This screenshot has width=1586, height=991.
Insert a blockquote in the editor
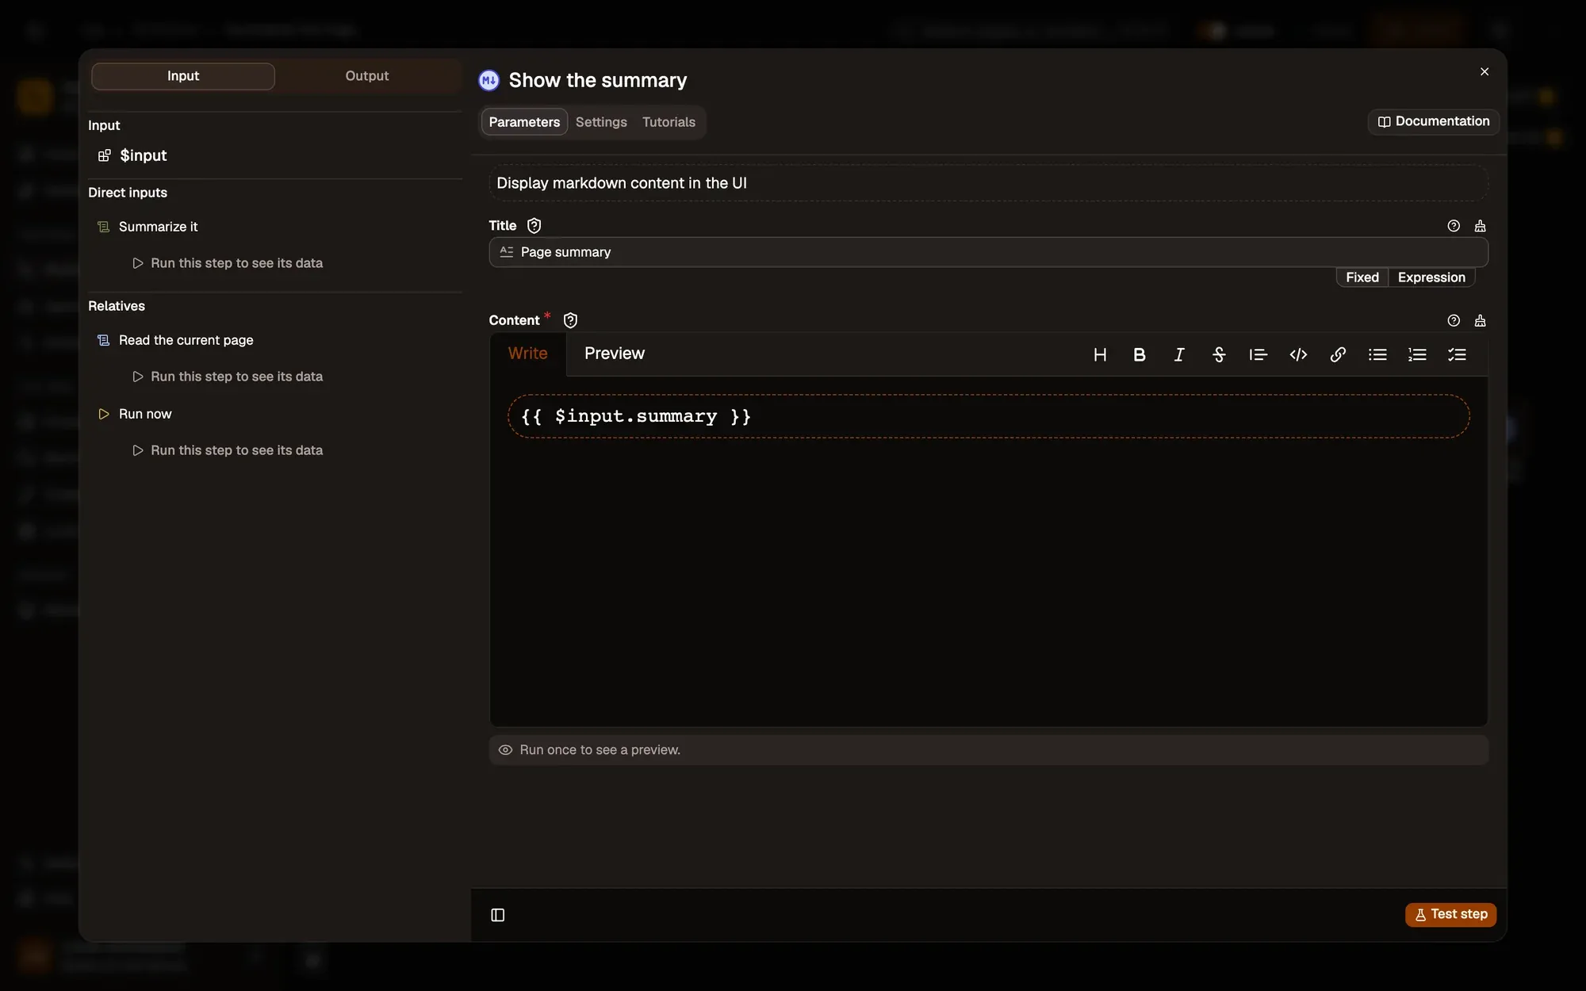tap(1258, 354)
